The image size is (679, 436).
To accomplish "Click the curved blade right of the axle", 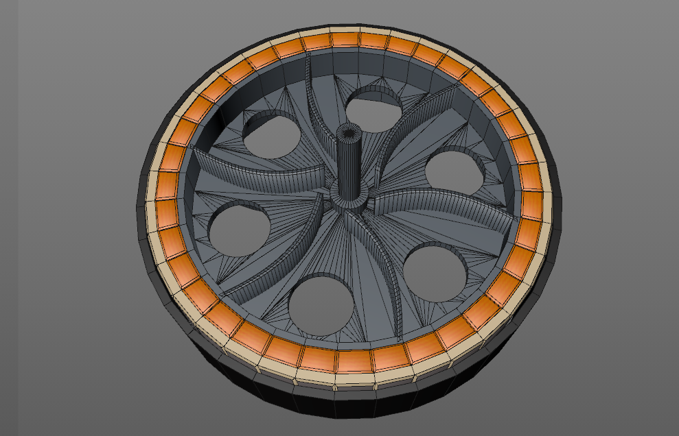I will tap(446, 210).
